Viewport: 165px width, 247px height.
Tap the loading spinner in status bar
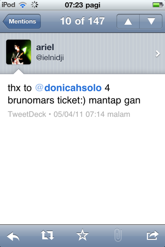coord(34,5)
